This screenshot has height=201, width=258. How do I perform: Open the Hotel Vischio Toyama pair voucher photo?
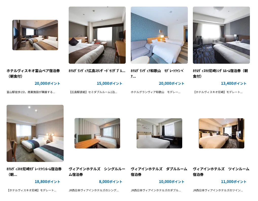click(x=35, y=35)
